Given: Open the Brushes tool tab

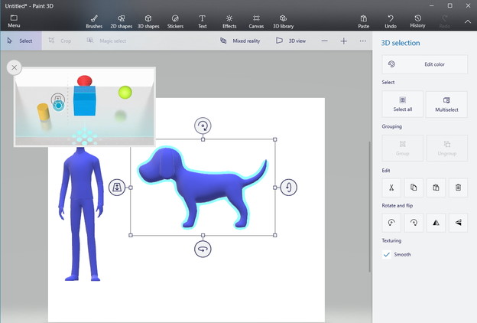Looking at the screenshot, I should tap(94, 21).
